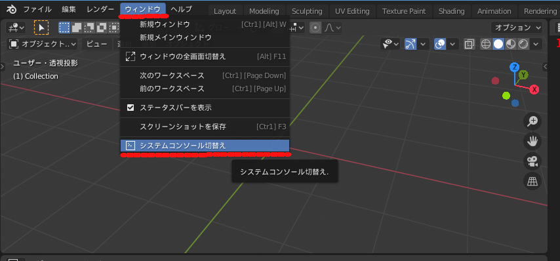
Task: Click the red X axis gizmo handle
Action: [x=534, y=90]
